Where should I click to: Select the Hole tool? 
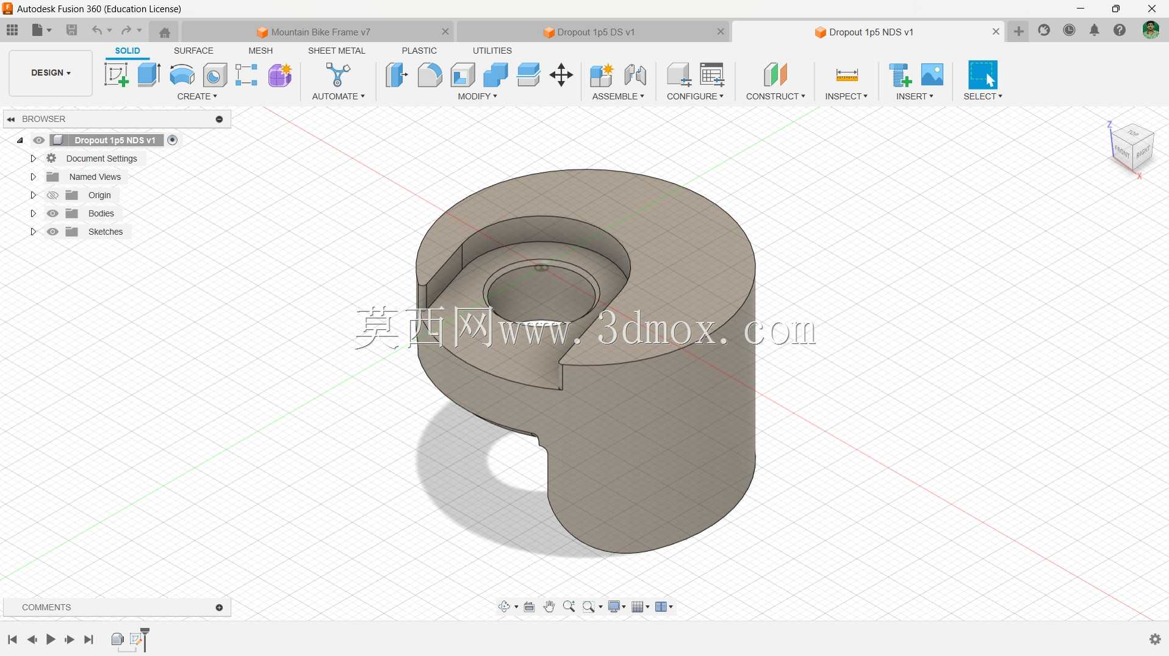click(215, 75)
